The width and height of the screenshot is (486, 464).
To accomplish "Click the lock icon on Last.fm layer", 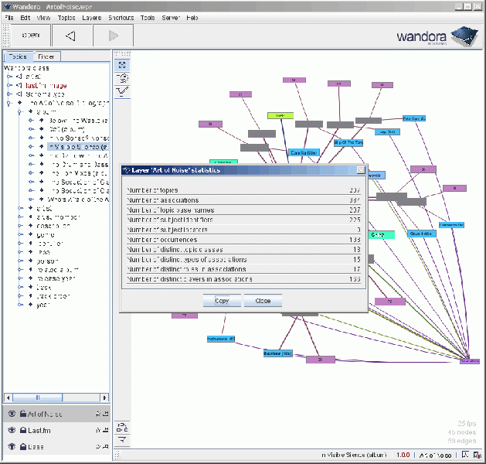I will pyautogui.click(x=23, y=431).
